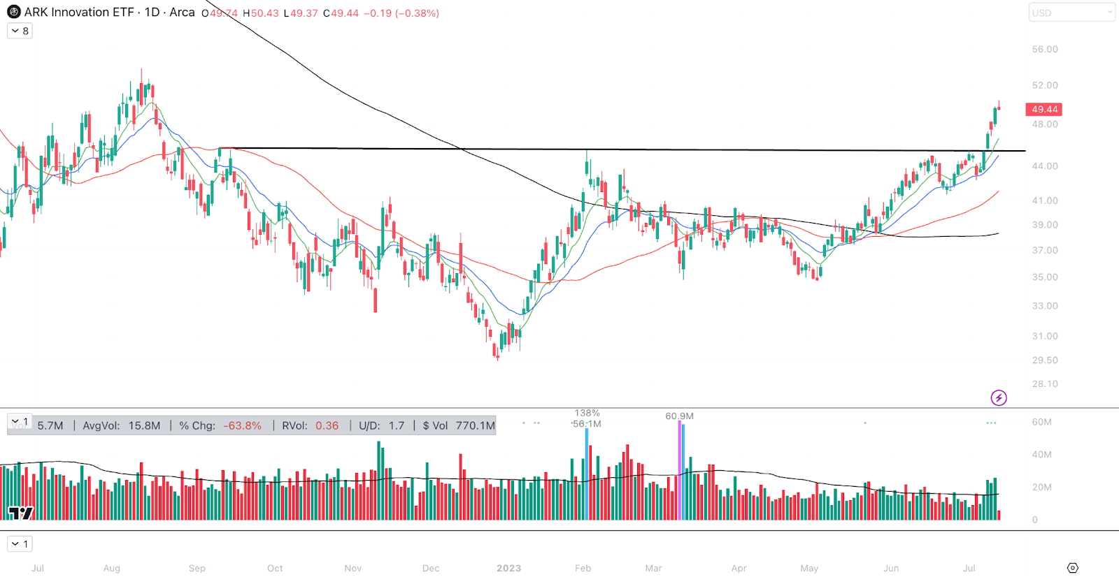This screenshot has width=1119, height=577.
Task: Click the AvgVol: 15.8M value
Action: coord(122,425)
